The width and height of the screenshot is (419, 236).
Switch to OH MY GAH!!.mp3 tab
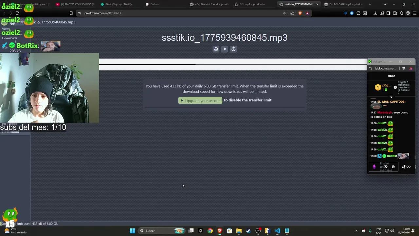tap(343, 4)
